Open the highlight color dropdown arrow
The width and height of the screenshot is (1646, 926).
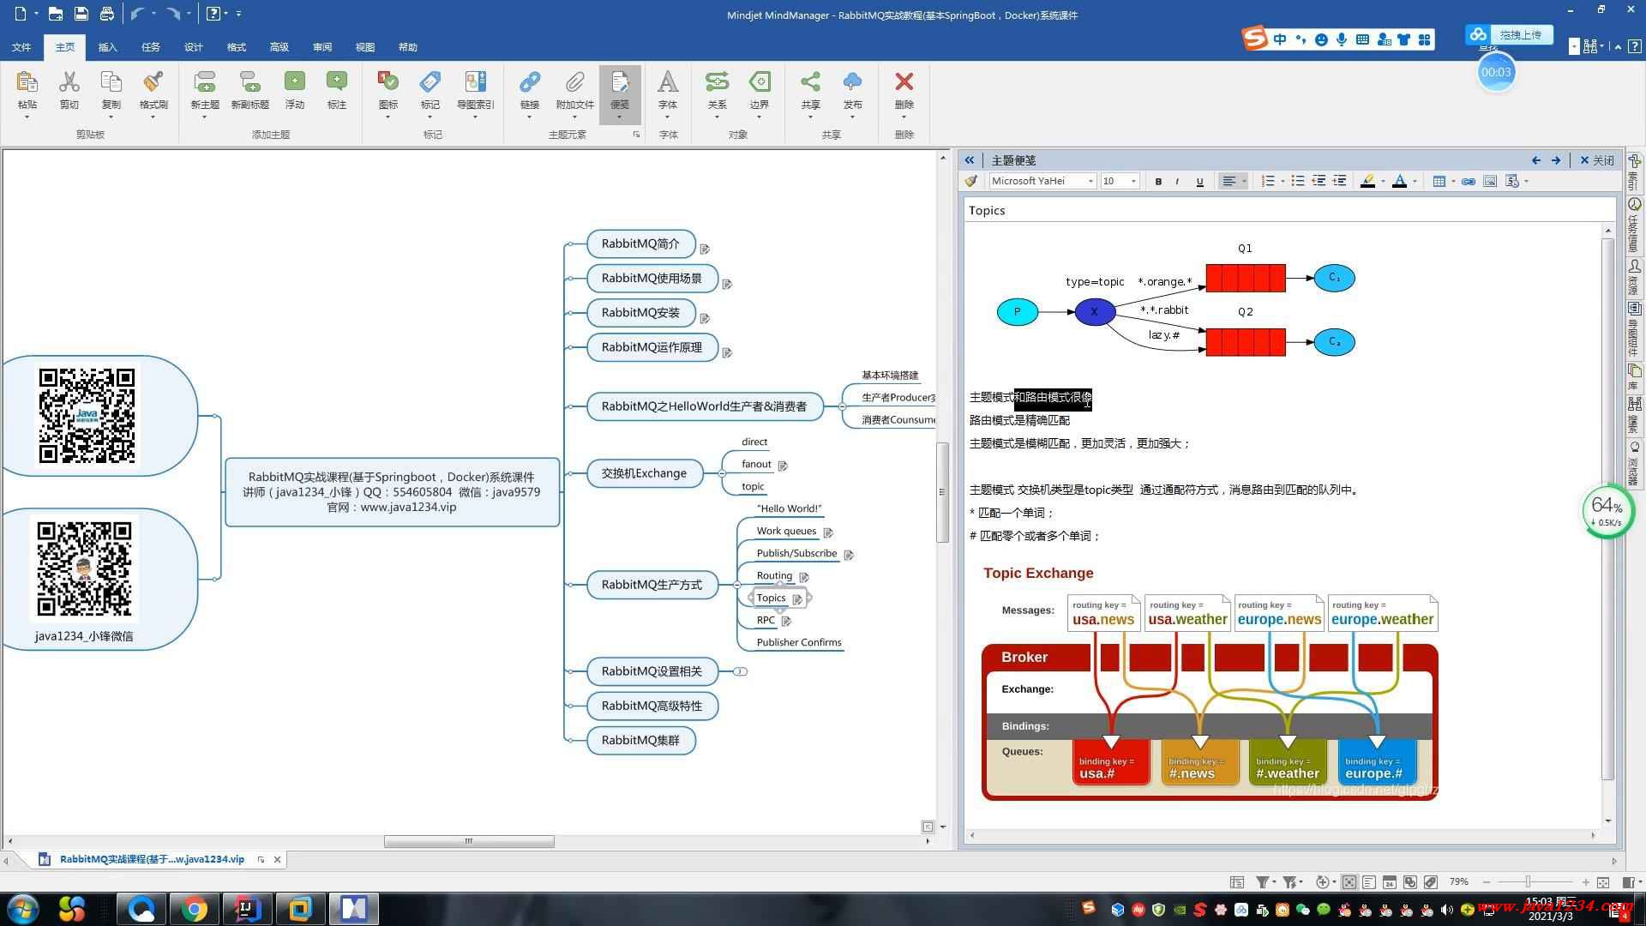click(x=1383, y=181)
